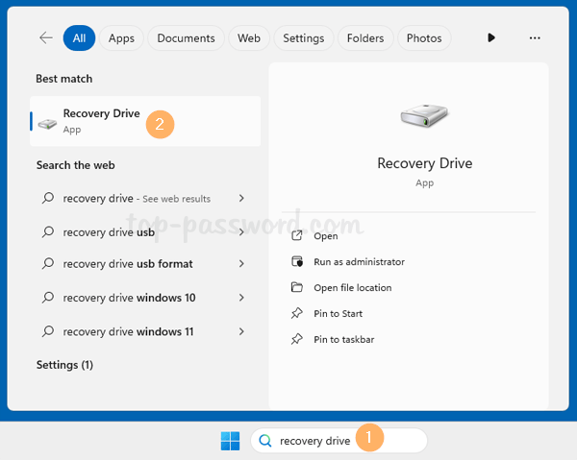Screen dimensions: 577x460
Task: Click the Open file location folder icon
Action: tap(296, 288)
